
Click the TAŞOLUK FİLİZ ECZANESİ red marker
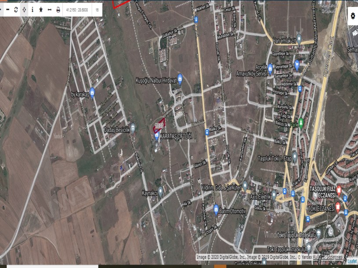point(339,189)
